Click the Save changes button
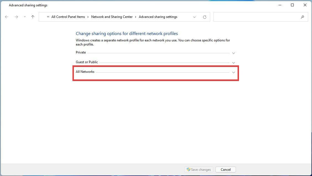This screenshot has width=312, height=176. pyautogui.click(x=199, y=170)
